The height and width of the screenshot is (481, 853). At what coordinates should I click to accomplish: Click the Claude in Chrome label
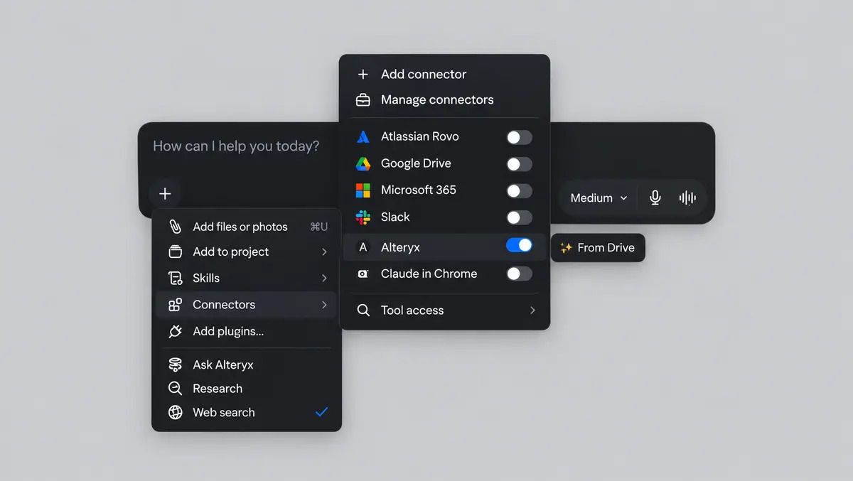click(x=429, y=274)
